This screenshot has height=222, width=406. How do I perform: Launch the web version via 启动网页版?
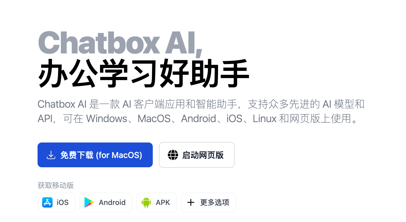(197, 155)
